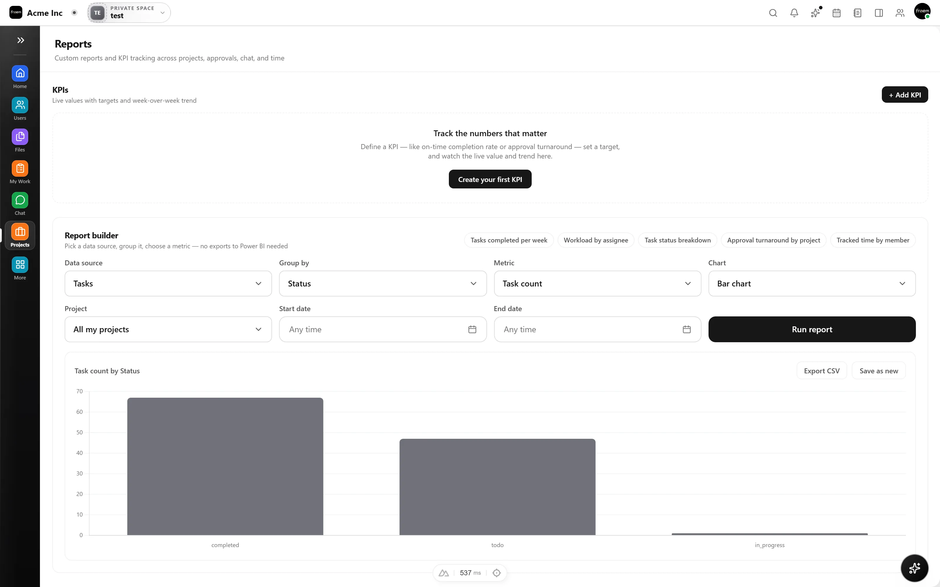The height and width of the screenshot is (587, 940).
Task: Open the private space 'test' switcher
Action: (x=129, y=12)
